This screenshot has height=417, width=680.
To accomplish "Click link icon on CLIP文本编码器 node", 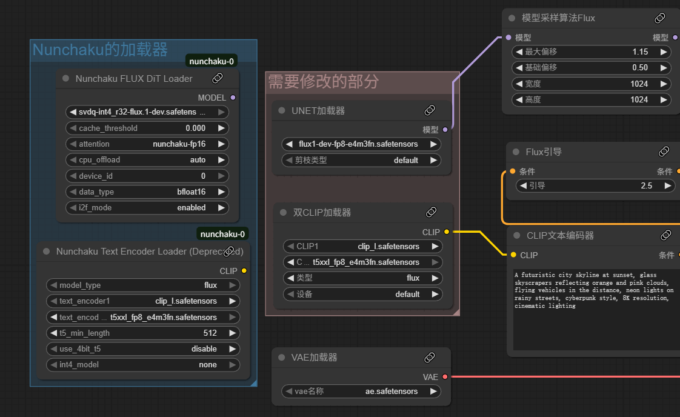I will [665, 235].
